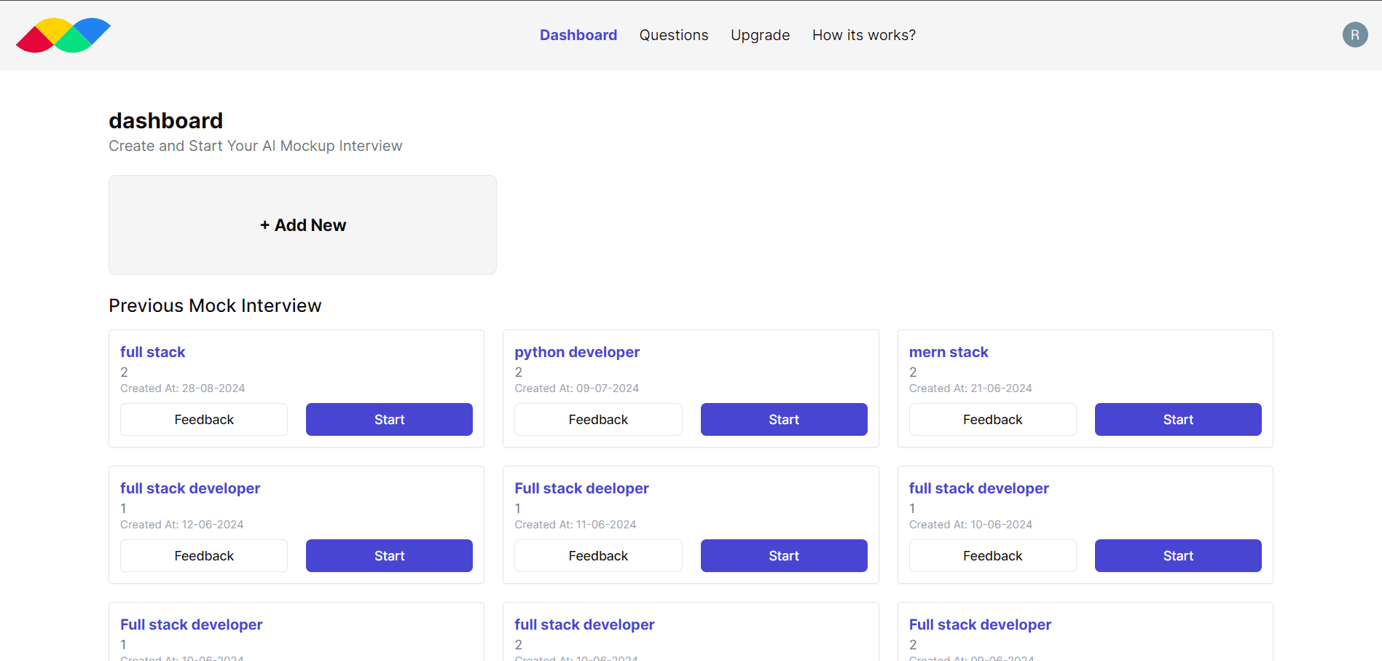Click Created At: 21-06-2024 text
Screen dimensions: 1382x661
[970, 388]
